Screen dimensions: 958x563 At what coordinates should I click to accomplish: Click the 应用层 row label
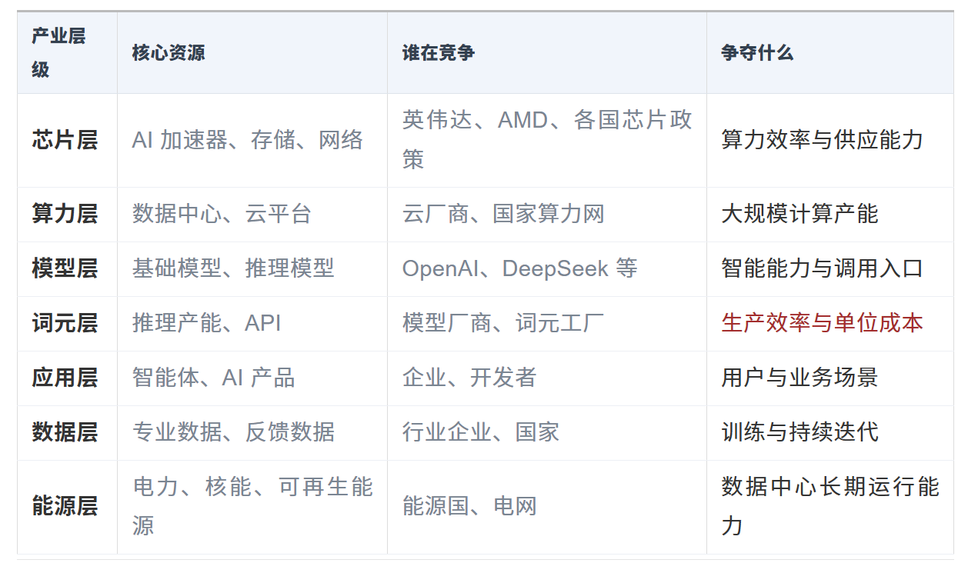[65, 378]
